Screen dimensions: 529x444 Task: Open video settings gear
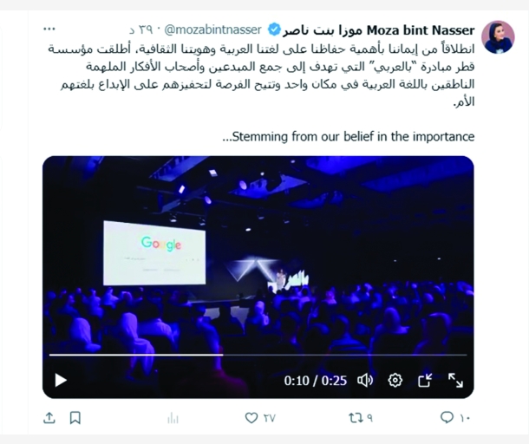395,380
